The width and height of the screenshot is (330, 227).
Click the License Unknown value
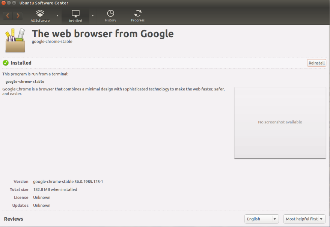[x=42, y=198]
